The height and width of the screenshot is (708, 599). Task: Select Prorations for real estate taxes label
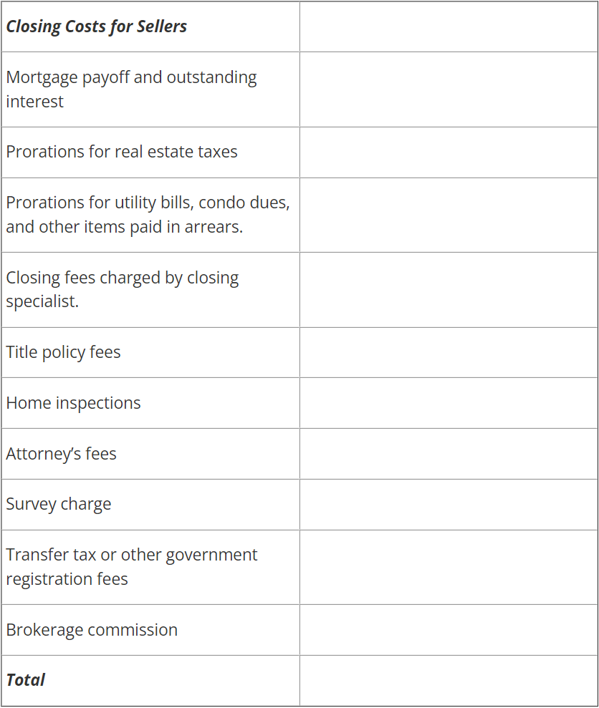click(x=122, y=152)
